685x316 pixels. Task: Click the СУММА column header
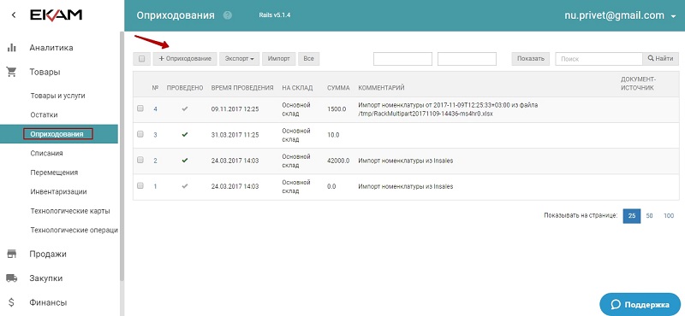coord(338,88)
